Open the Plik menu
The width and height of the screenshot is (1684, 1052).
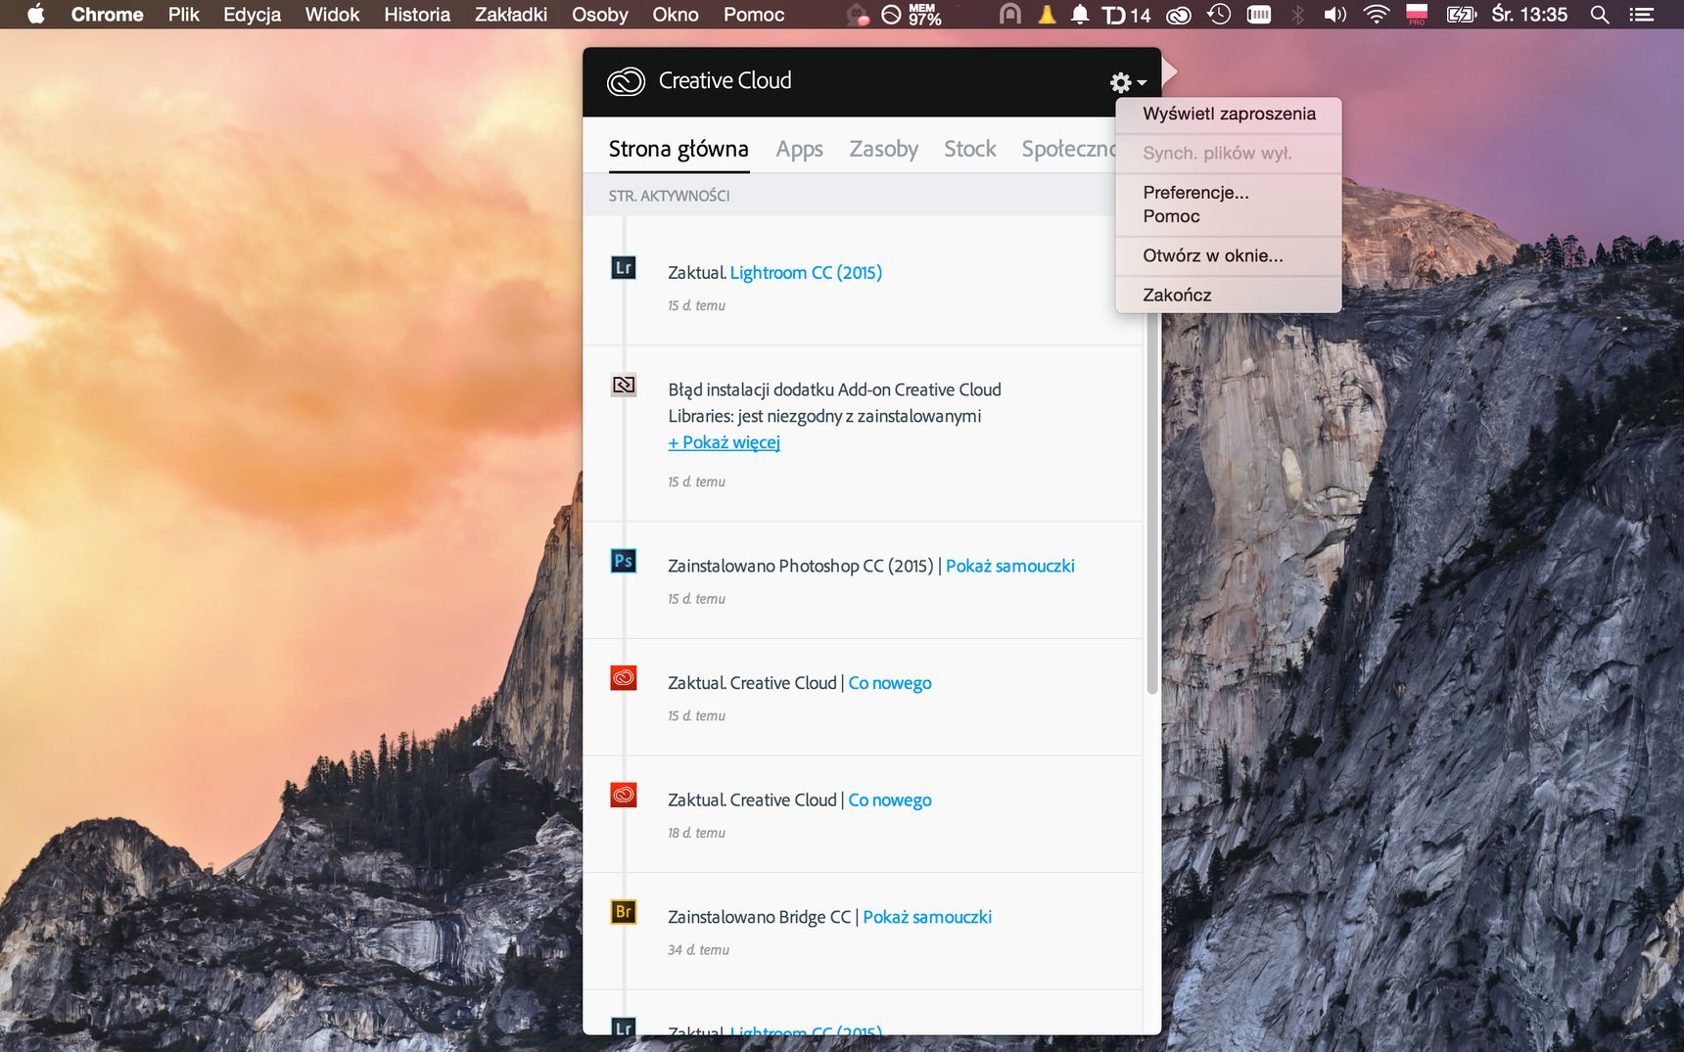tap(183, 15)
